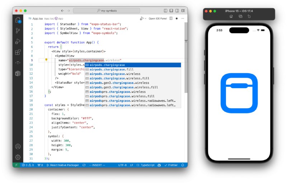Image resolution: width=287 pixels, height=184 pixels.
Task: Choose airpods.gen3.chargingcase.wireless.fill suggestion
Action: point(133,87)
